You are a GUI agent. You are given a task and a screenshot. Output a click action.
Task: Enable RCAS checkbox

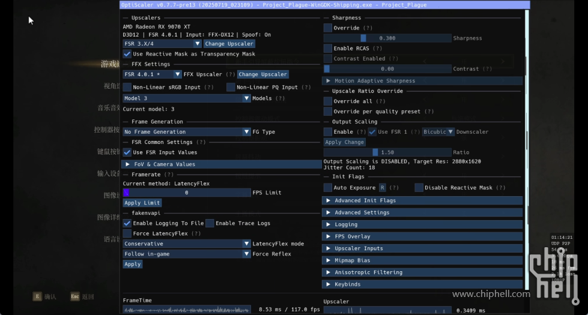328,49
